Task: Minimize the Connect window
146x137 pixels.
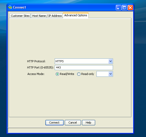Action: (x=118, y=7)
